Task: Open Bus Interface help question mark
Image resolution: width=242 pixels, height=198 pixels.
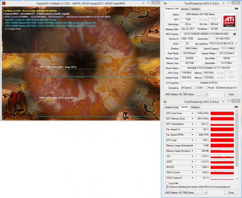Action: 236,43
